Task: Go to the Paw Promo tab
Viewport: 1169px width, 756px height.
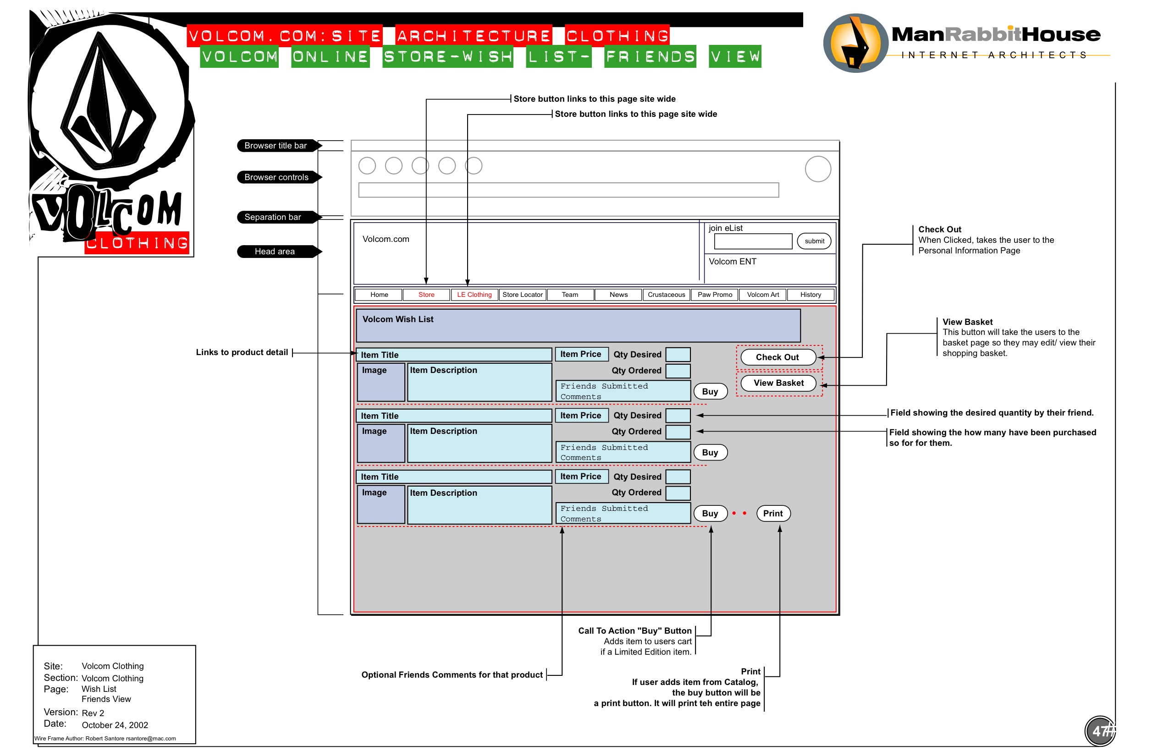Action: coord(715,295)
